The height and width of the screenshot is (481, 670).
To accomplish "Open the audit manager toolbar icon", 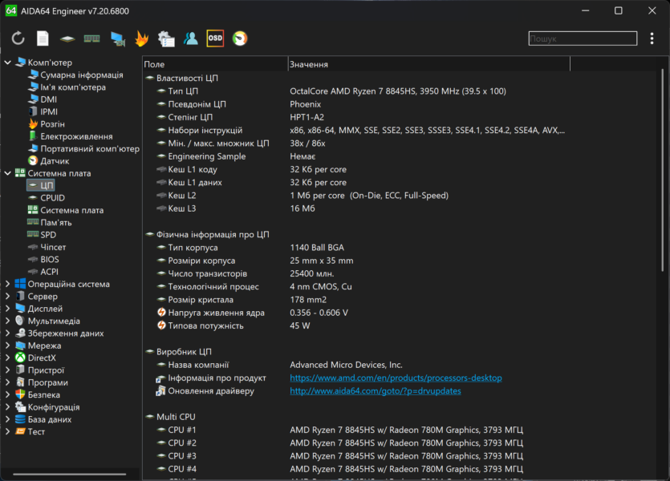I will click(x=166, y=38).
